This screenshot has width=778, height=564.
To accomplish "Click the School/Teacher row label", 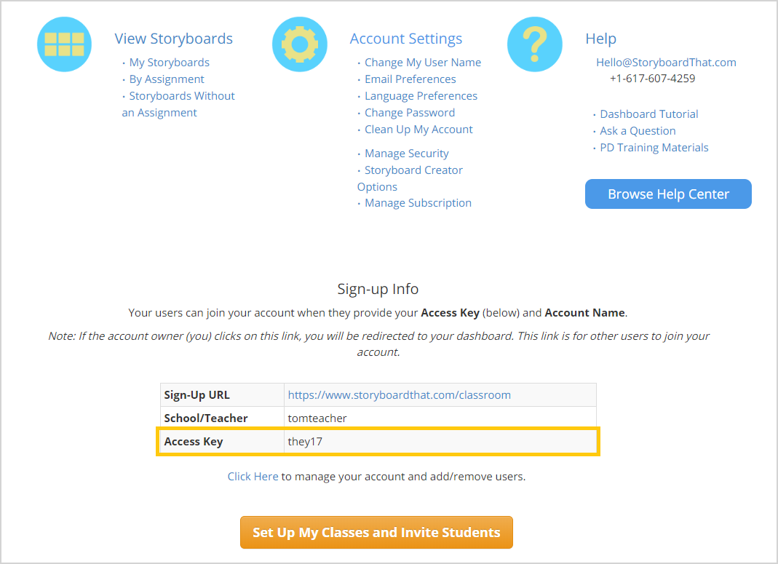I will coord(206,418).
